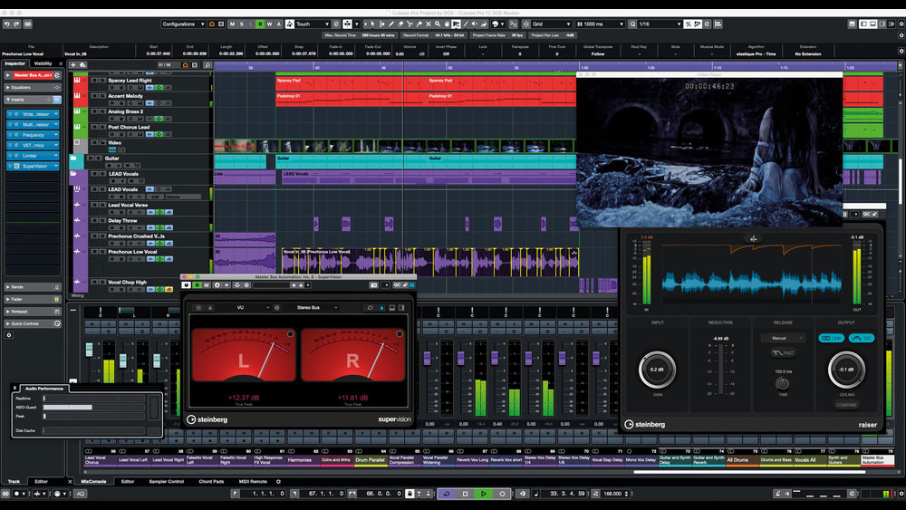The image size is (906, 510).
Task: Open the Chord Pads tab
Action: [x=211, y=481]
